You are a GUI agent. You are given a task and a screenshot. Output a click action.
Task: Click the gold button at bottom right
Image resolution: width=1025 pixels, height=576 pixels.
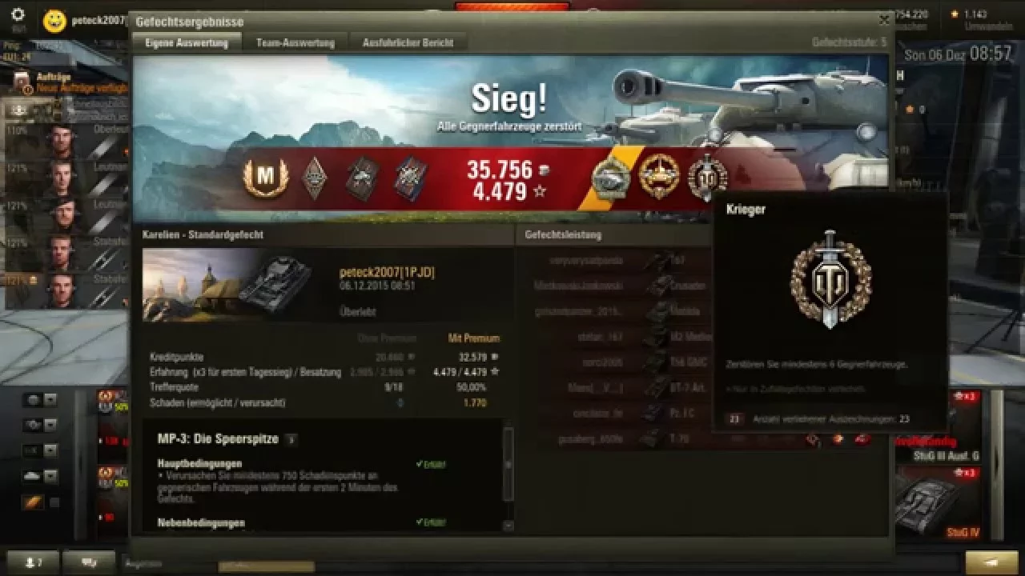click(991, 562)
